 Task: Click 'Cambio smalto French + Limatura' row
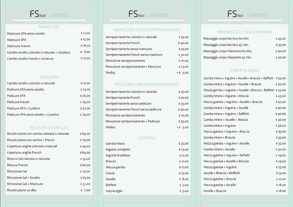pyautogui.click(x=30, y=58)
